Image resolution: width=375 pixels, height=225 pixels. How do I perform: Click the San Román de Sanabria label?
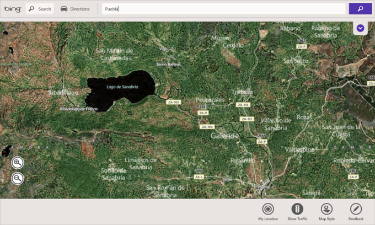pyautogui.click(x=165, y=191)
